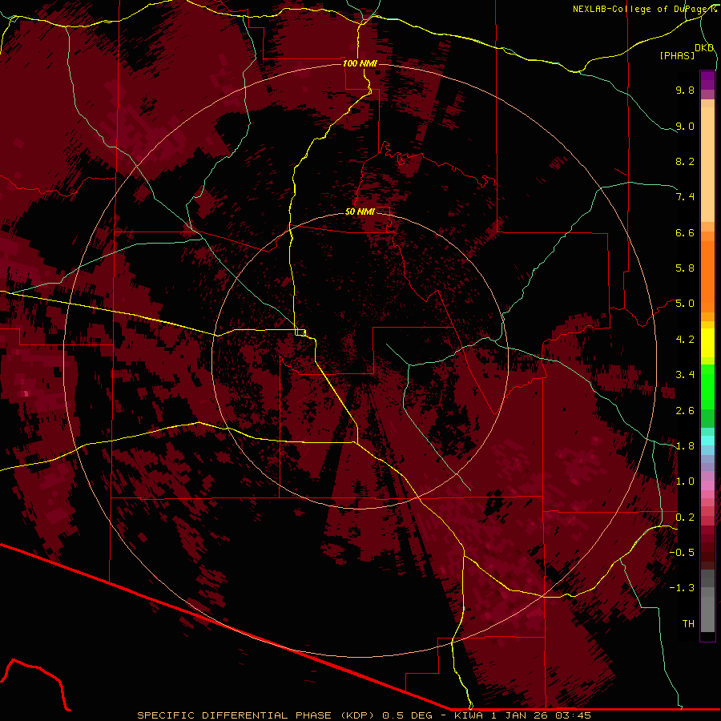Image resolution: width=721 pixels, height=721 pixels.
Task: Click the 5.0 value on the color scale
Action: (x=685, y=304)
